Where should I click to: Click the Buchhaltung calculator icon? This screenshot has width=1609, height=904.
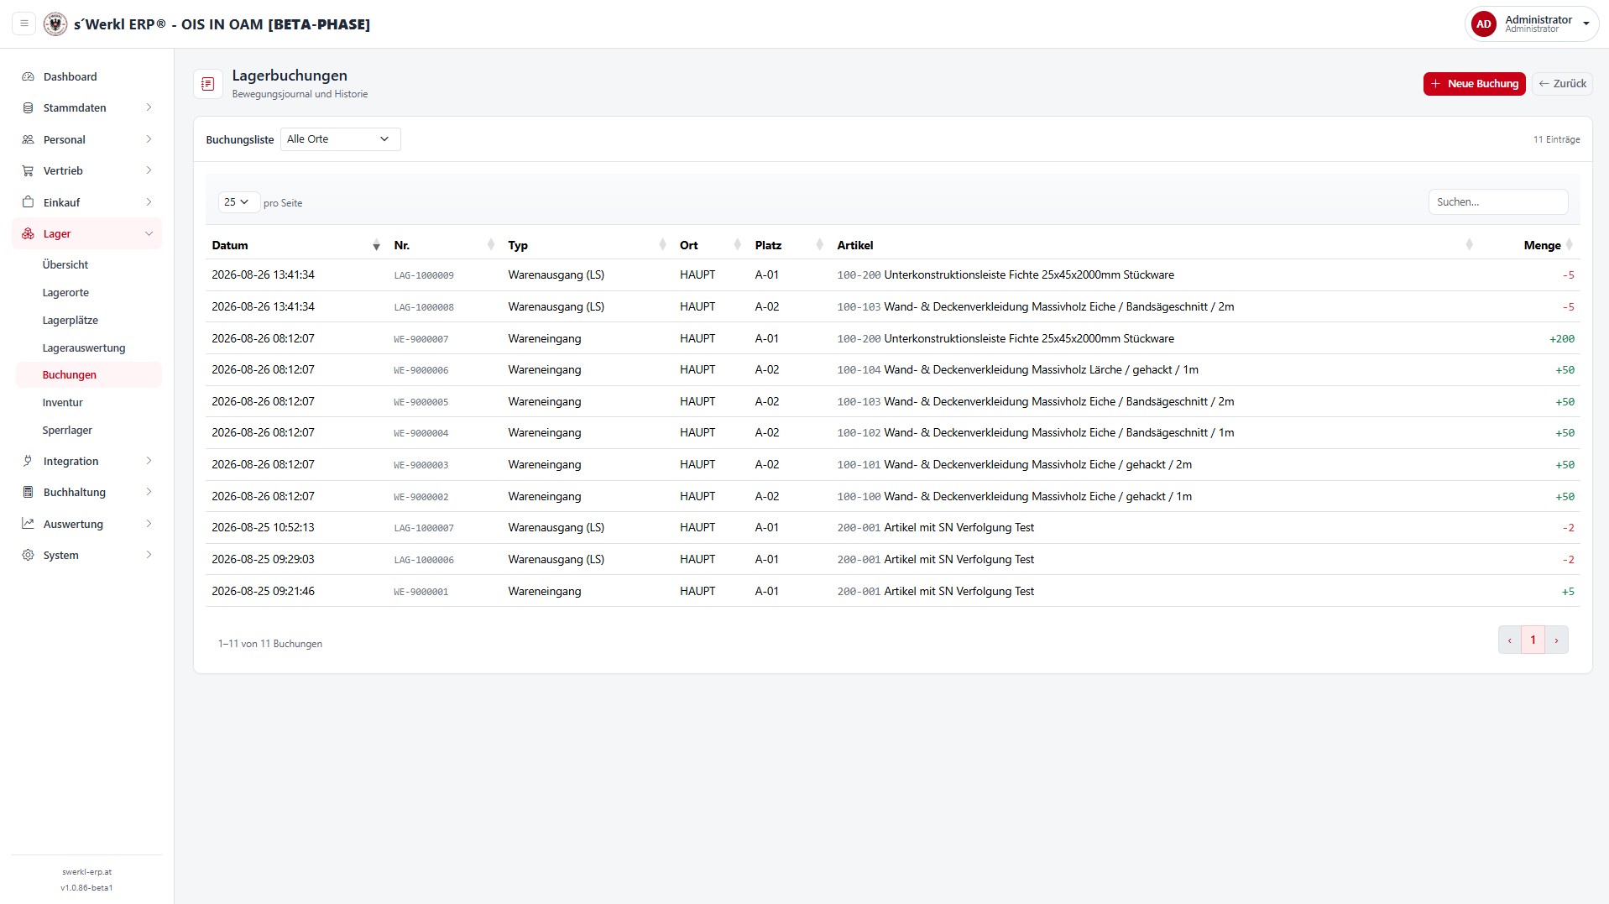pyautogui.click(x=28, y=492)
